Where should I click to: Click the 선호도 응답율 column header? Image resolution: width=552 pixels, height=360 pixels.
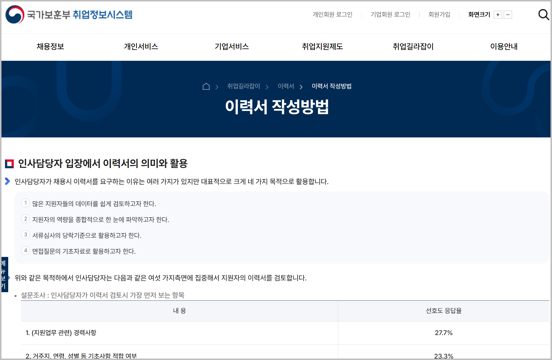click(444, 311)
